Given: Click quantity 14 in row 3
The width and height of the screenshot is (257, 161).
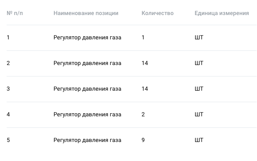Looking at the screenshot, I should click(x=145, y=89).
